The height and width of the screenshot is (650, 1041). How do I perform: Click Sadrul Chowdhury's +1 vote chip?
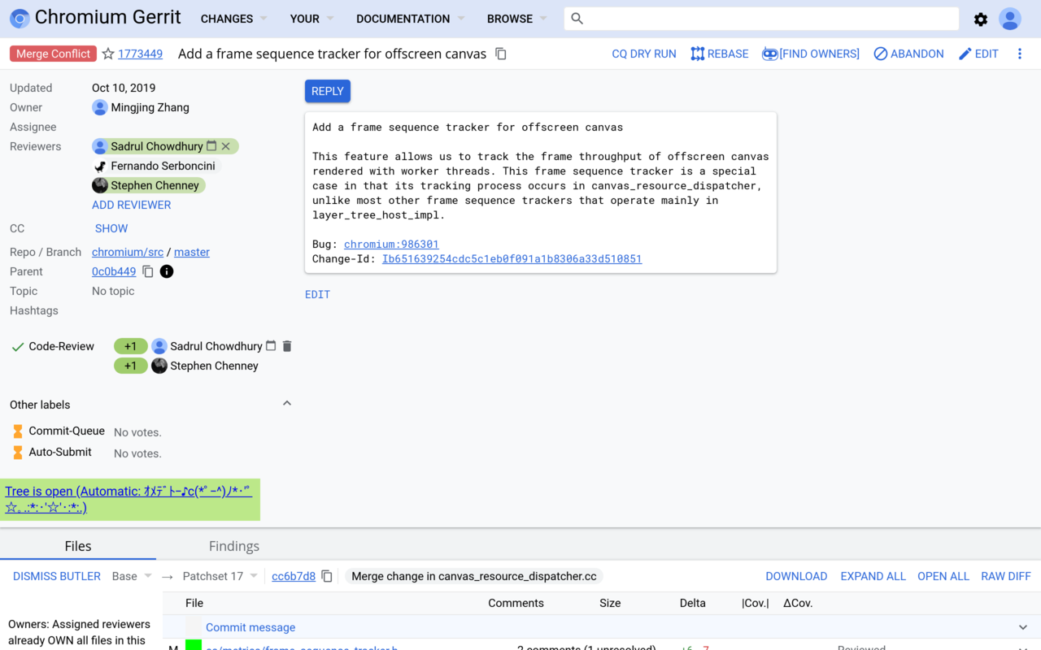tap(130, 346)
